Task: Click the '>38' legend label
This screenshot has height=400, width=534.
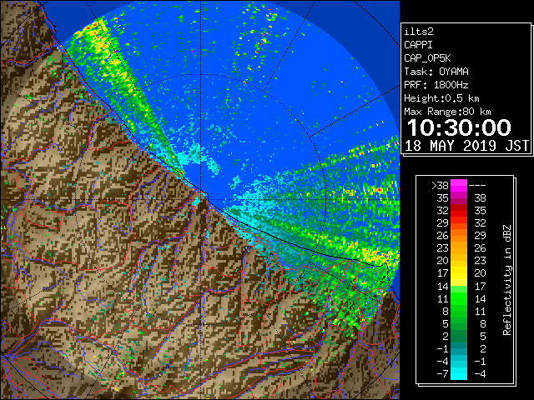Action: point(440,186)
